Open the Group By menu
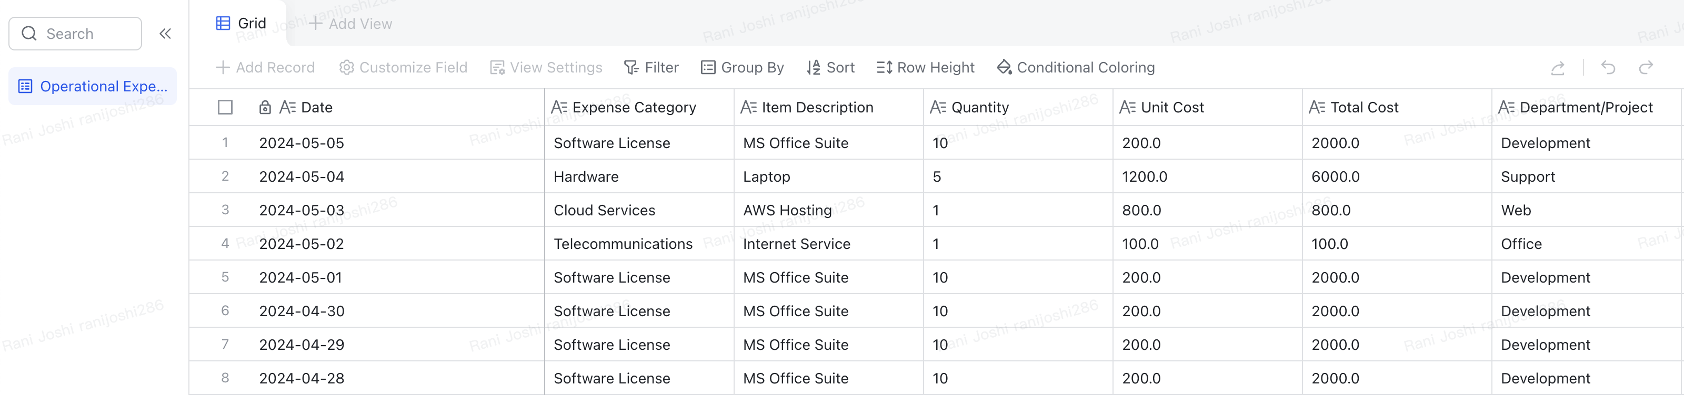 tap(743, 68)
